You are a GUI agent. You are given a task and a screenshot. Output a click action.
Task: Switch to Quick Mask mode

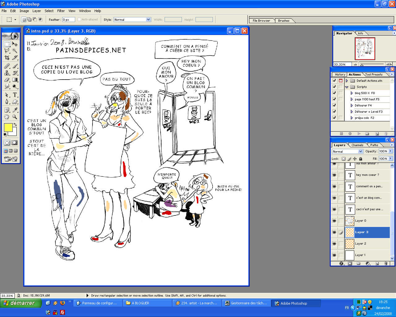tap(15, 143)
